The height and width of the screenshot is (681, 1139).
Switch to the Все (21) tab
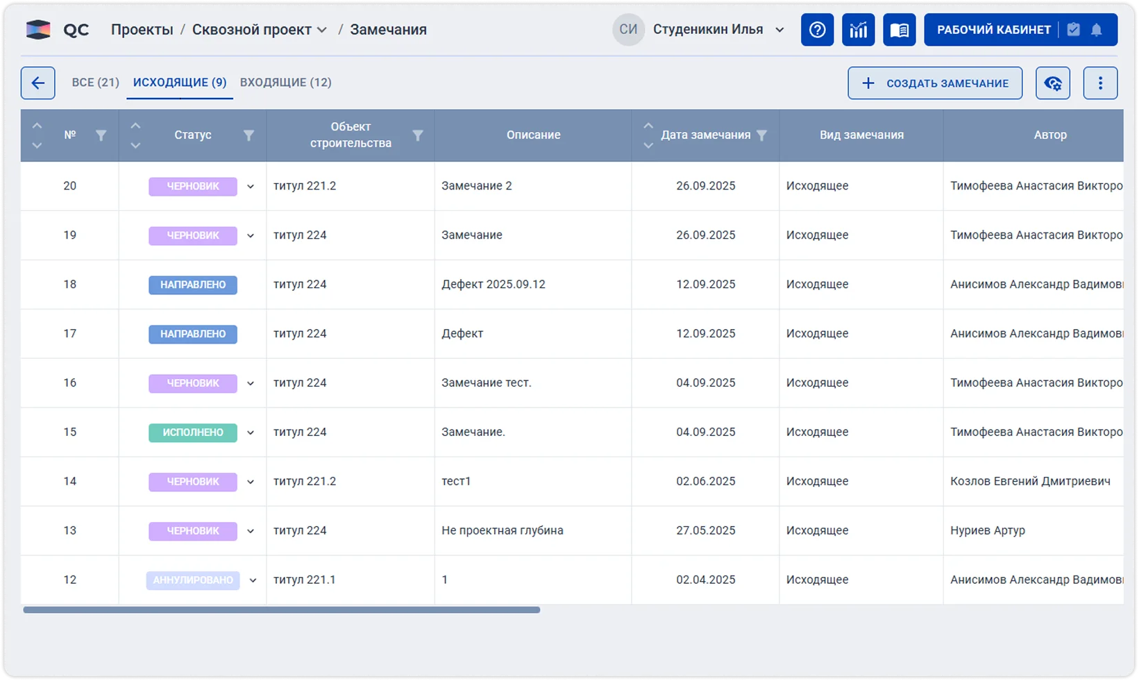click(x=95, y=83)
